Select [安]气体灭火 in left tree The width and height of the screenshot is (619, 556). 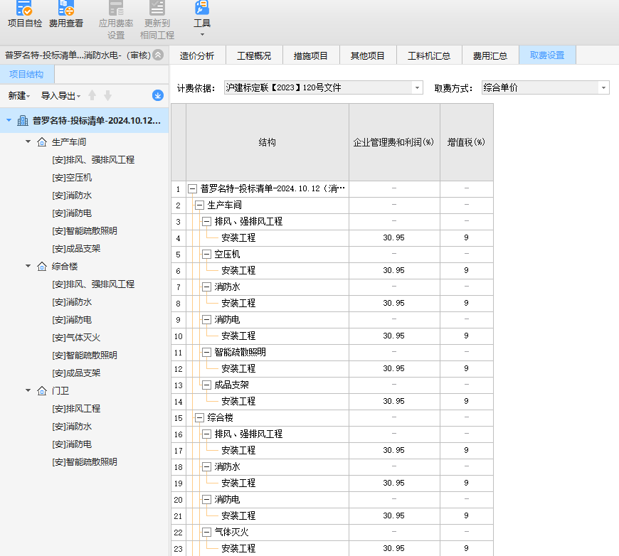point(76,338)
